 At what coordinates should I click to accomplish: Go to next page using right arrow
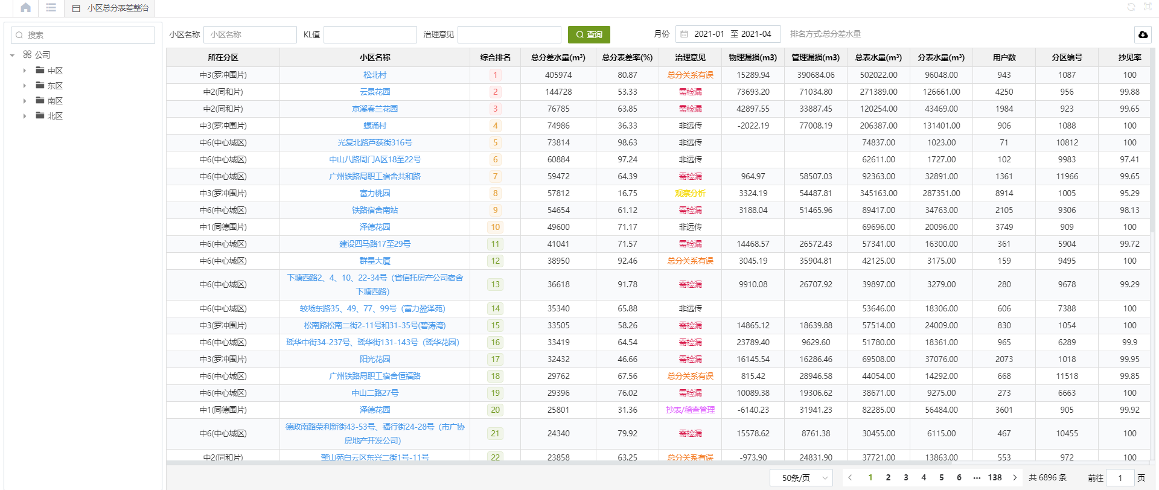click(x=1015, y=477)
